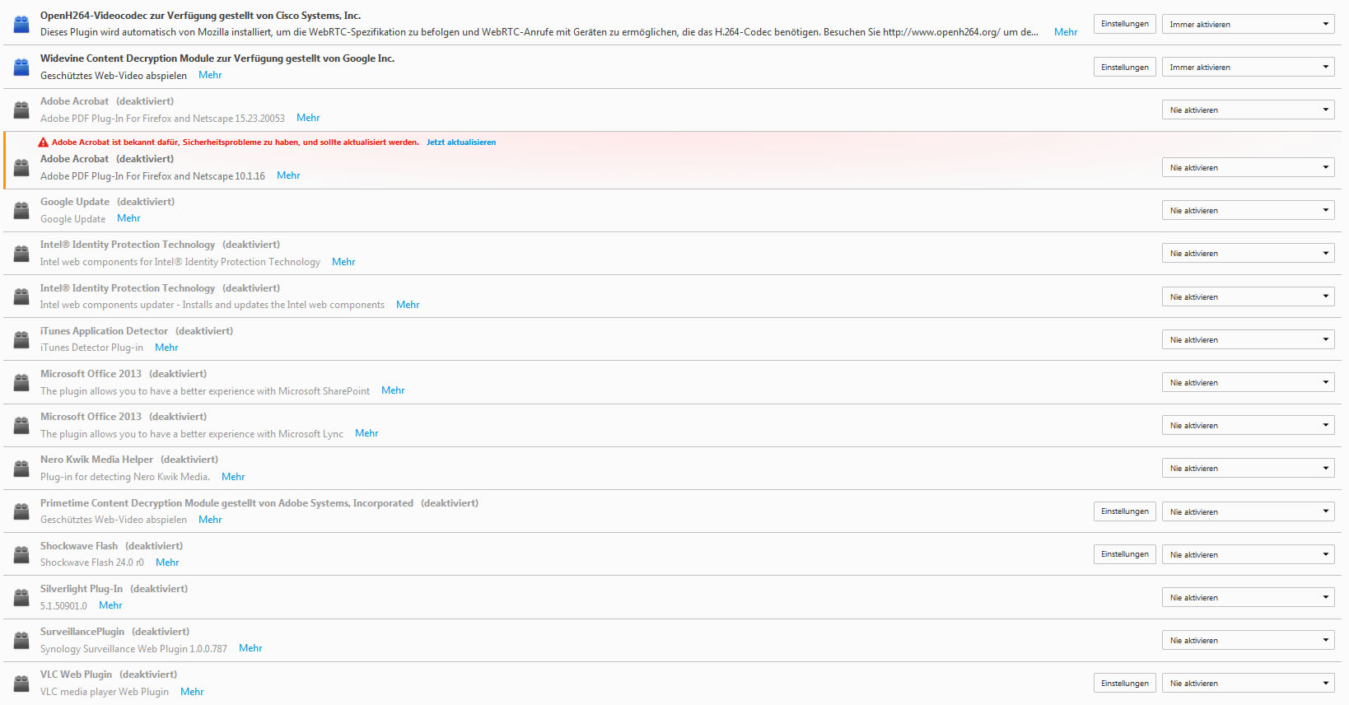Select the 'iTunes Application Detector' name text
This screenshot has height=705, width=1349.
tap(104, 331)
